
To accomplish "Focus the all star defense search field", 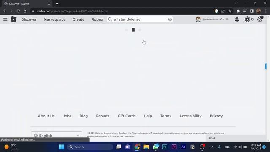I will point(140,19).
